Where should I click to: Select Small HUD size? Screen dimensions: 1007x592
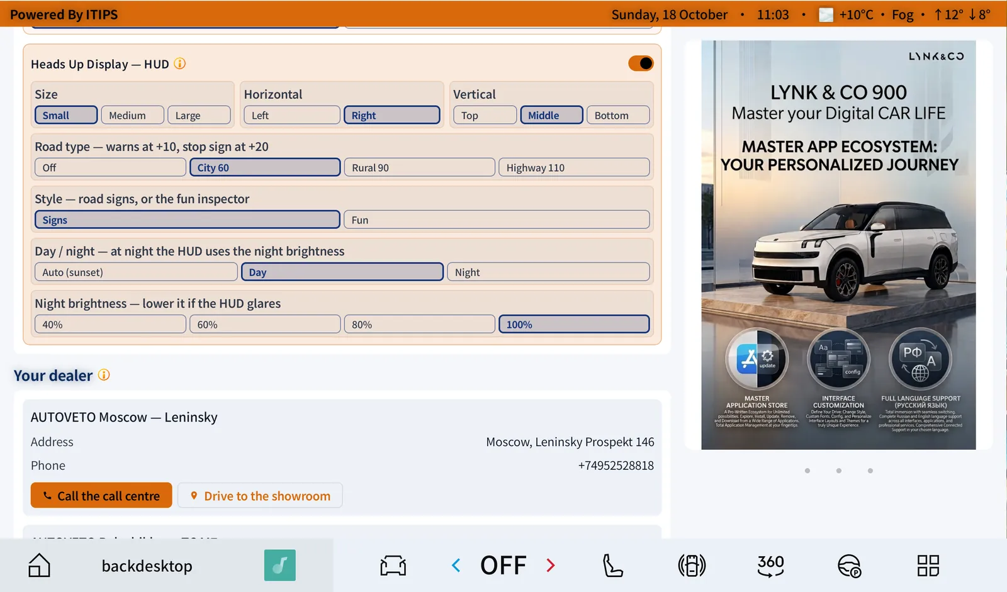click(66, 115)
